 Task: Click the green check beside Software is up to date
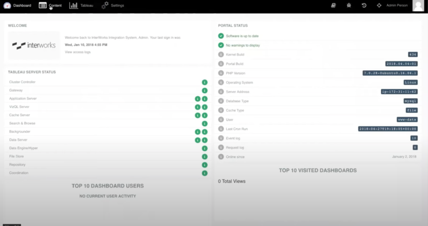pos(221,36)
